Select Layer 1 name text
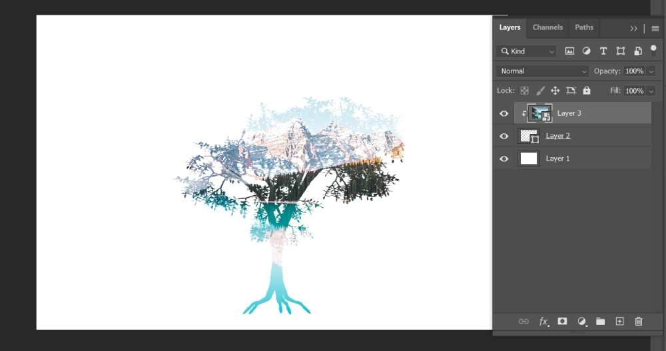This screenshot has width=666, height=351. pyautogui.click(x=557, y=158)
